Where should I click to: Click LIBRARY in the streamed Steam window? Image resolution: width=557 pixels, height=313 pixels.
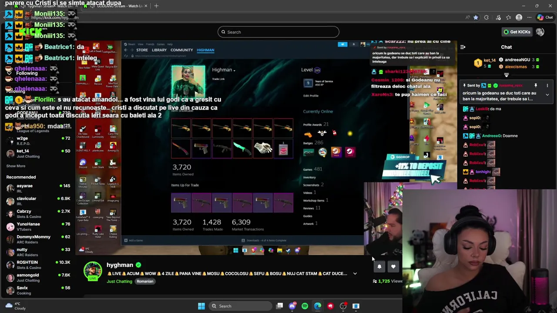point(159,50)
